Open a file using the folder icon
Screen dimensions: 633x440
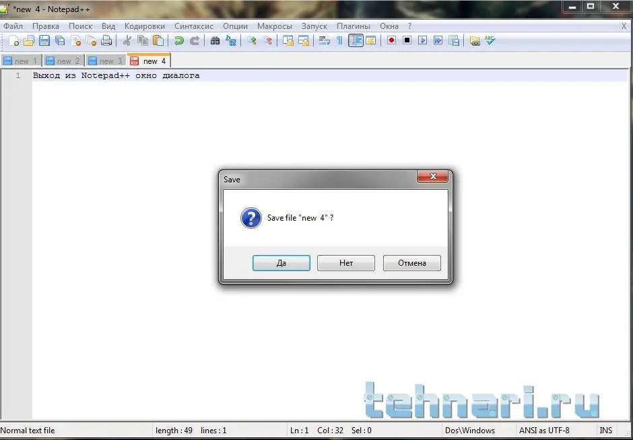pyautogui.click(x=29, y=40)
